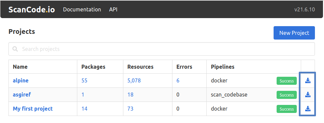324x123 pixels.
Task: View My first project's 14 packages
Action: [84, 109]
